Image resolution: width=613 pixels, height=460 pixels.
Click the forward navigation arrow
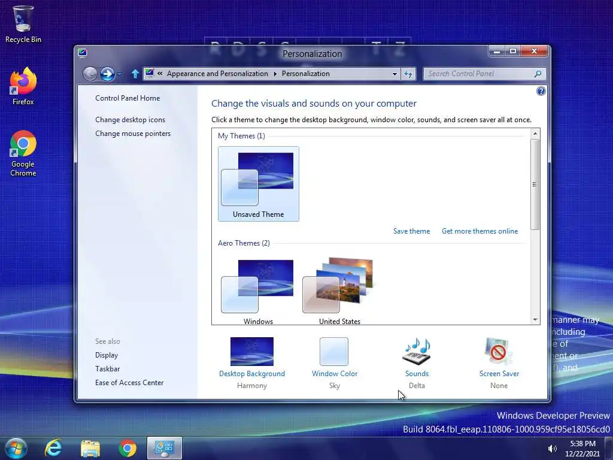(x=107, y=74)
